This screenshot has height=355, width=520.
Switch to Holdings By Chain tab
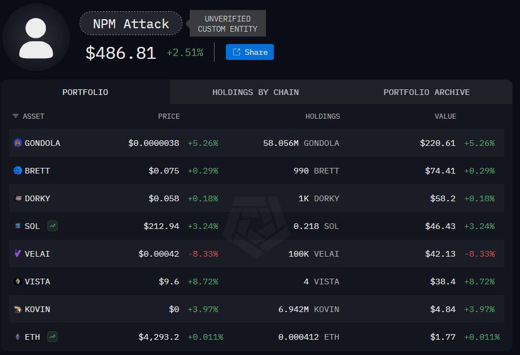255,92
